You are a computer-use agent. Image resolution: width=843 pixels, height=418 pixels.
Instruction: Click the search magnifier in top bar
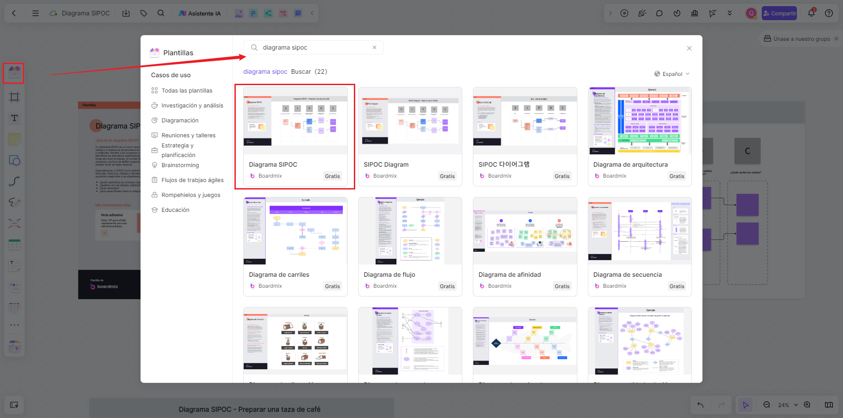[161, 13]
